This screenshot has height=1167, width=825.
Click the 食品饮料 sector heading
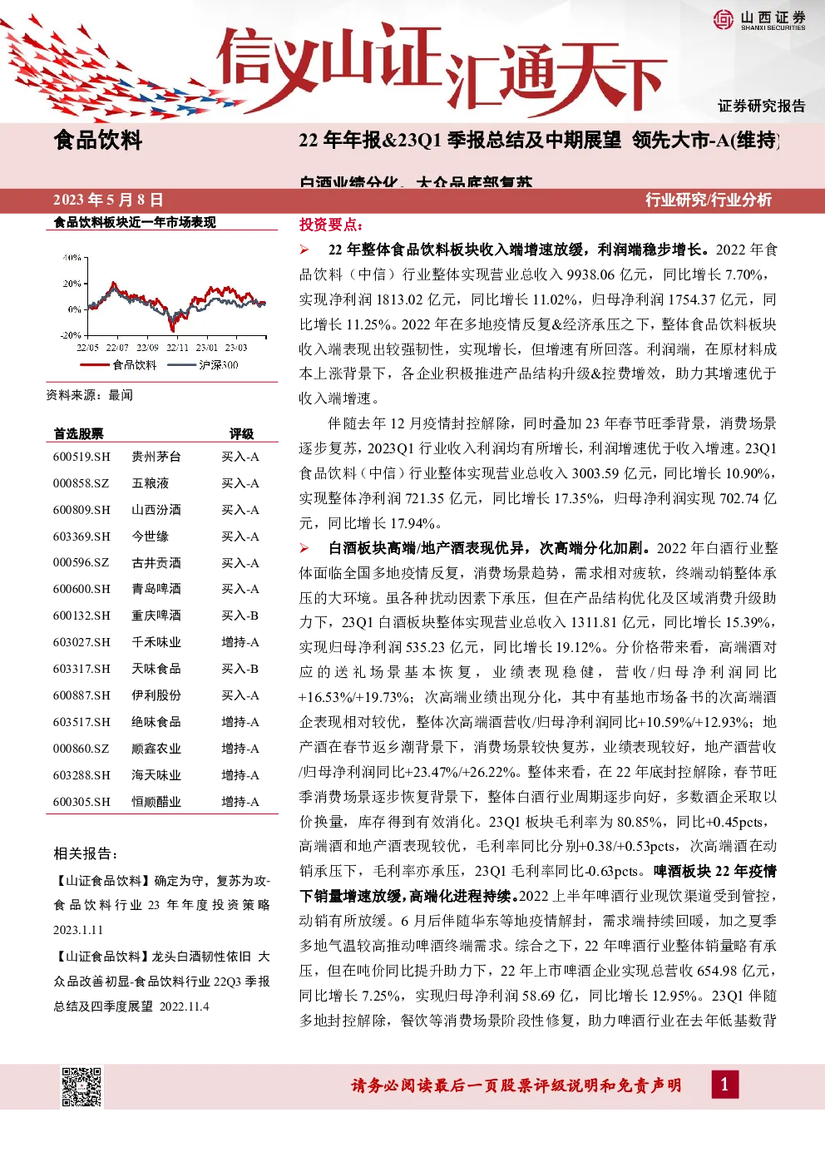point(98,140)
